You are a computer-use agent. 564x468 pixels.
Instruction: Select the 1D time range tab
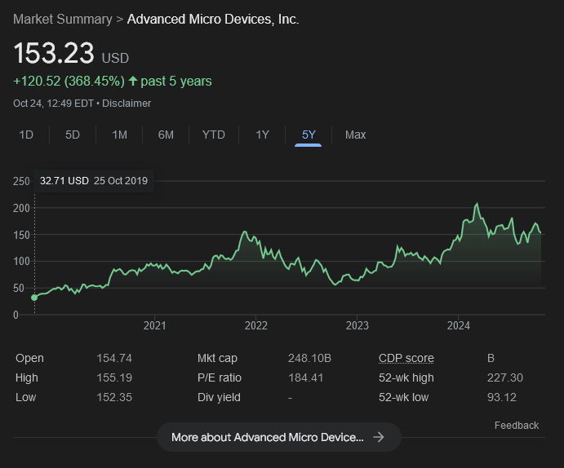(x=26, y=135)
